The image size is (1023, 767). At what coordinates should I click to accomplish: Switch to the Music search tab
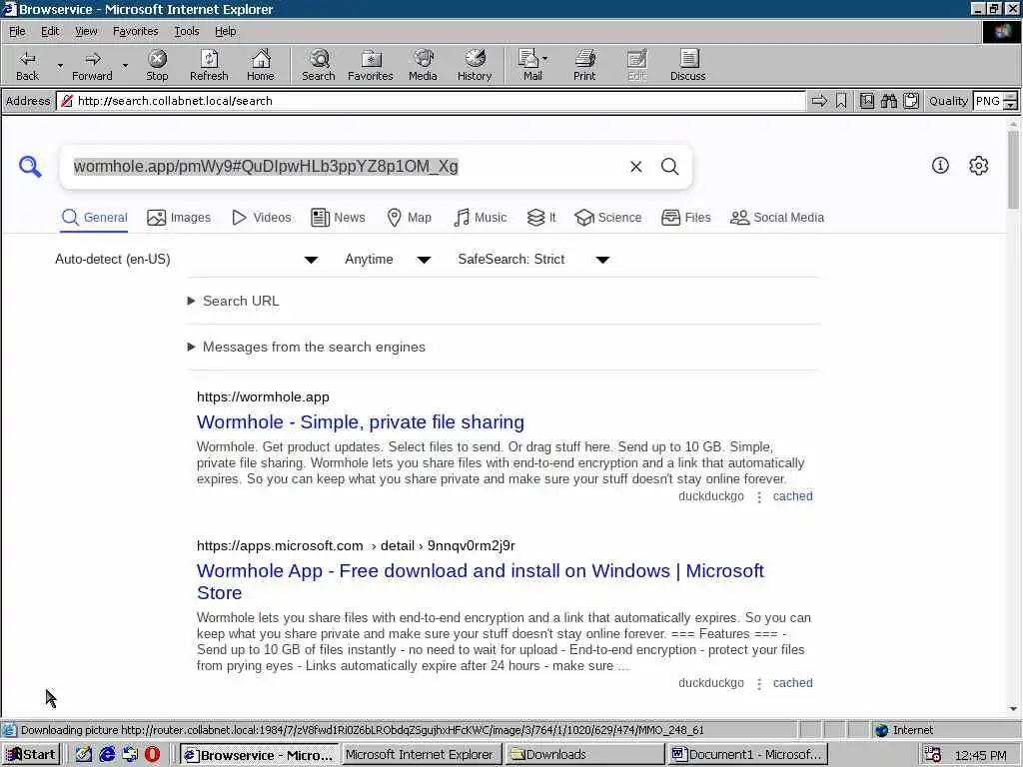pyautogui.click(x=481, y=218)
